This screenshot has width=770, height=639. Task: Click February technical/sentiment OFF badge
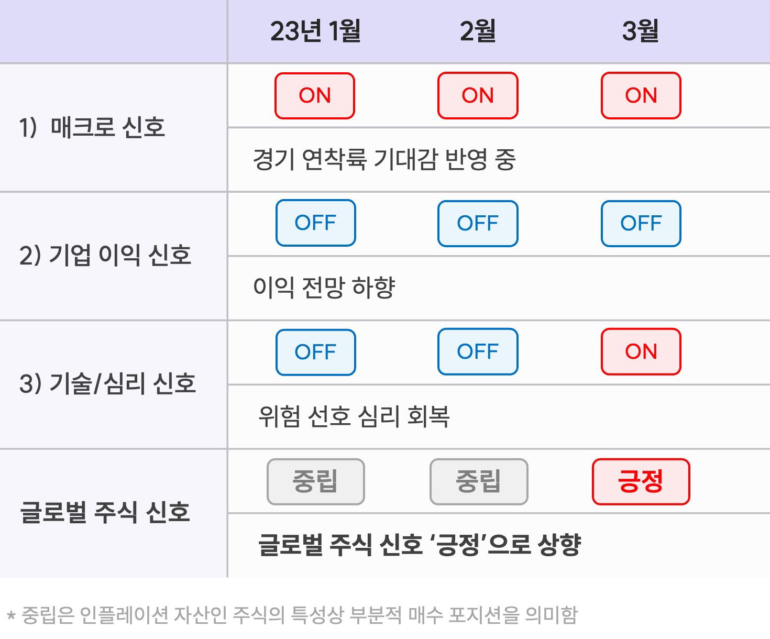[x=478, y=351]
